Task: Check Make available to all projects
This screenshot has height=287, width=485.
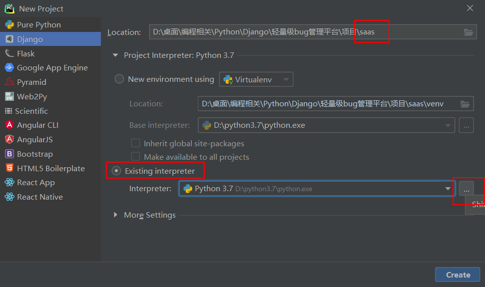Action: (135, 157)
